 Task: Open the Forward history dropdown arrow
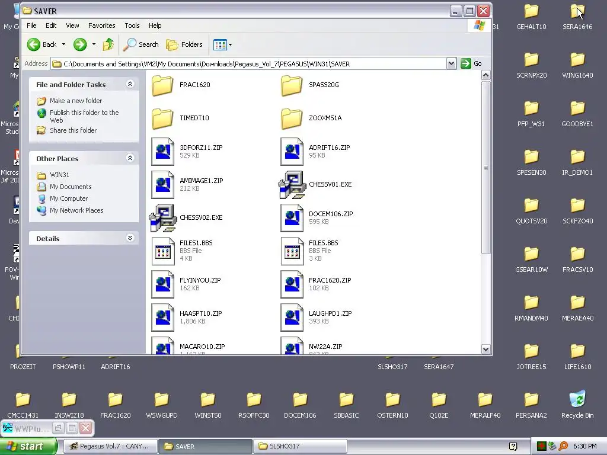(94, 44)
